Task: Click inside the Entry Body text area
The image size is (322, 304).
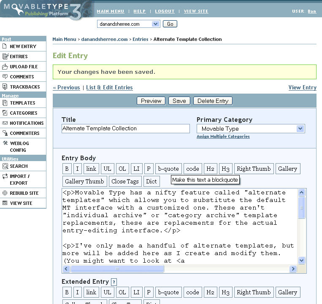Action: tap(180, 226)
